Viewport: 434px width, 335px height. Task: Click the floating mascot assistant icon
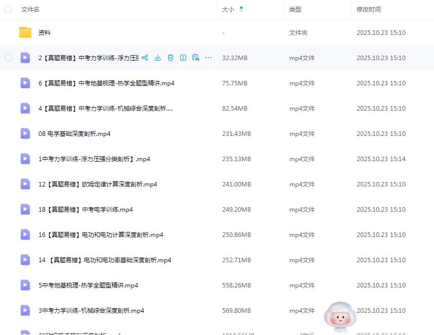tap(340, 316)
